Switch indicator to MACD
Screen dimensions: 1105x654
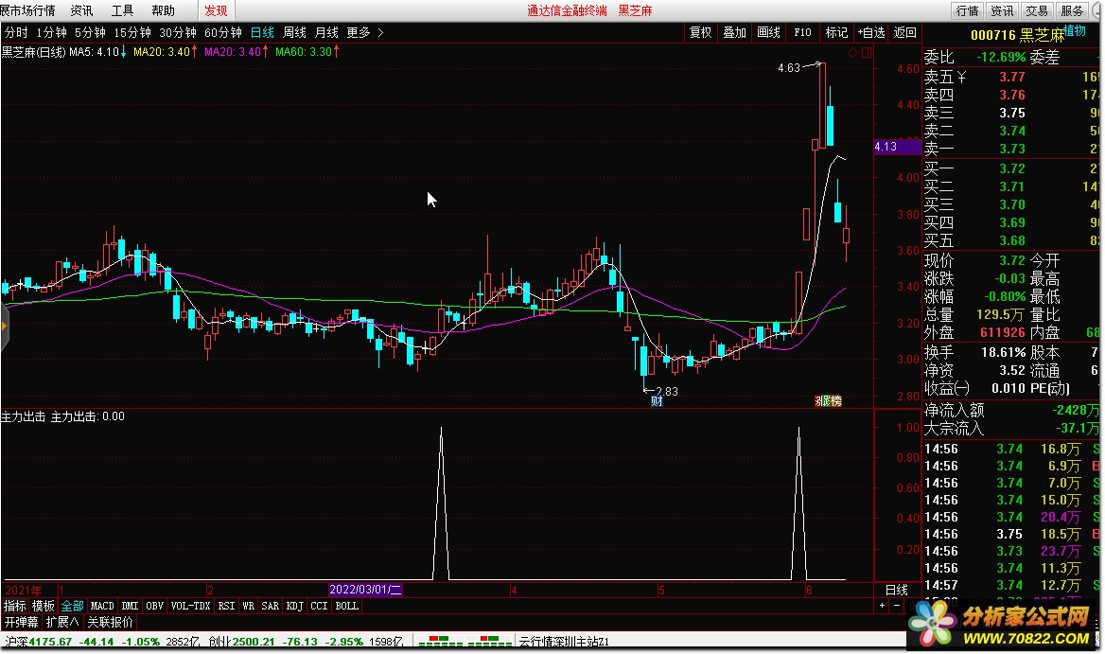102,606
